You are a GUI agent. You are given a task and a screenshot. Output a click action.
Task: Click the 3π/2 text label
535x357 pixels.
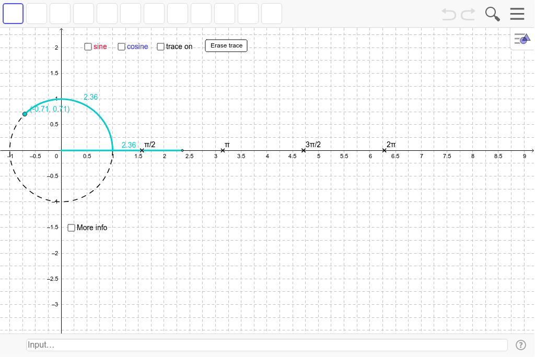coord(313,145)
